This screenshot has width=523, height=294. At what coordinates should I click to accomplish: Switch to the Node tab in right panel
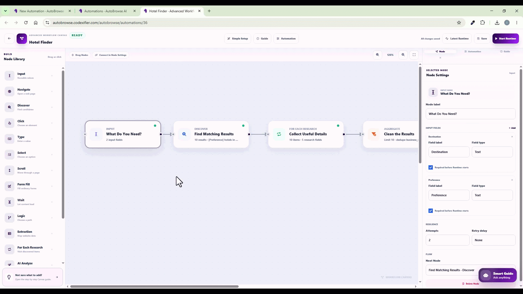click(x=440, y=51)
